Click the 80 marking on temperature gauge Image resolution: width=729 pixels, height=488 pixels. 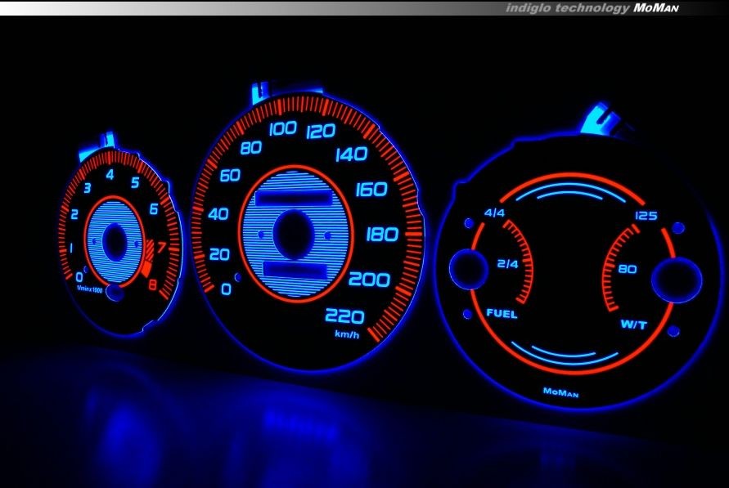point(628,269)
